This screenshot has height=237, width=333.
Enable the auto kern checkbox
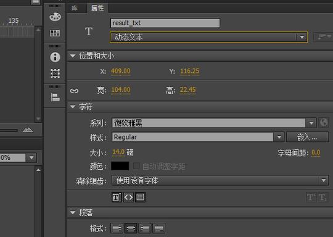coord(136,166)
